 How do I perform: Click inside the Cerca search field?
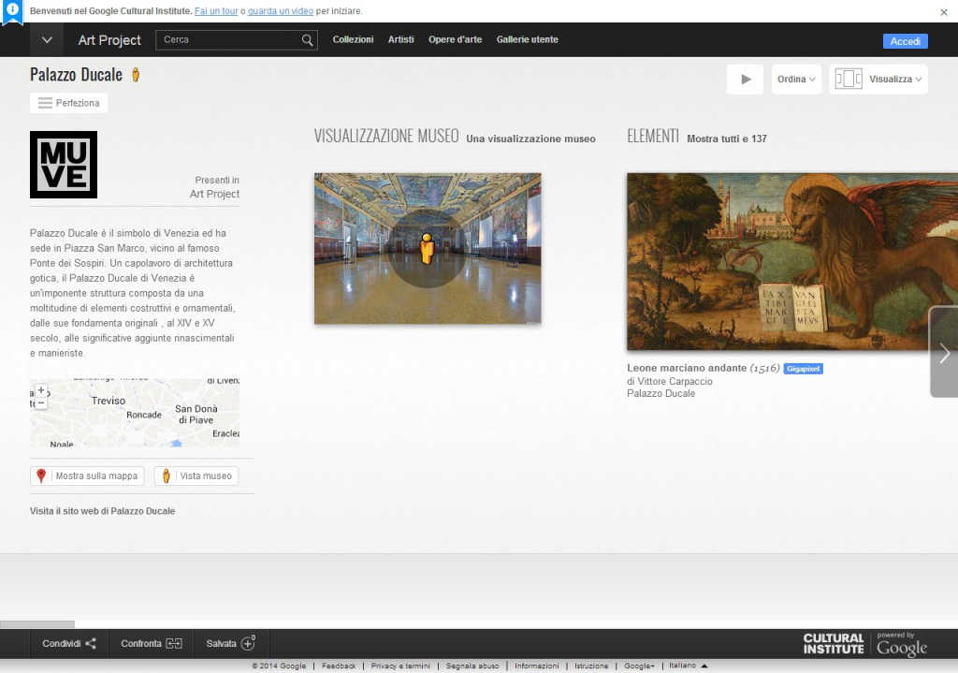coord(225,40)
